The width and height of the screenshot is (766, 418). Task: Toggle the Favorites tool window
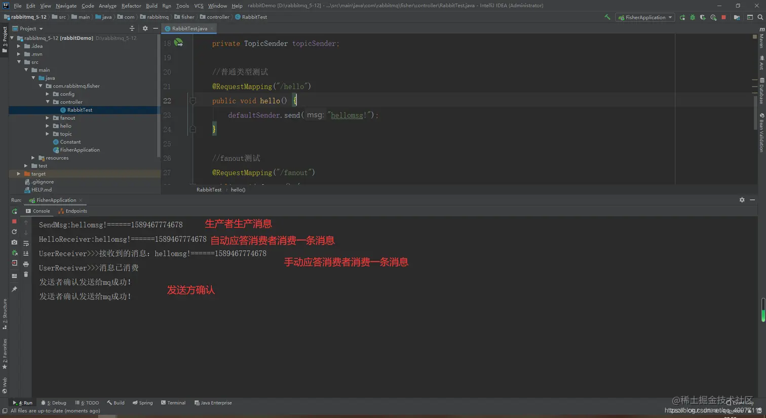tap(5, 354)
